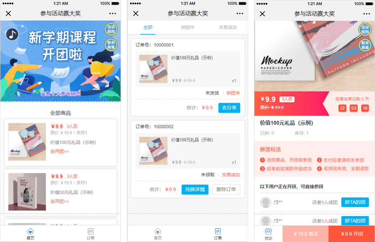Click 去开团>> link for 价值50元礼品
This screenshot has width=375, height=242.
[x=59, y=202]
